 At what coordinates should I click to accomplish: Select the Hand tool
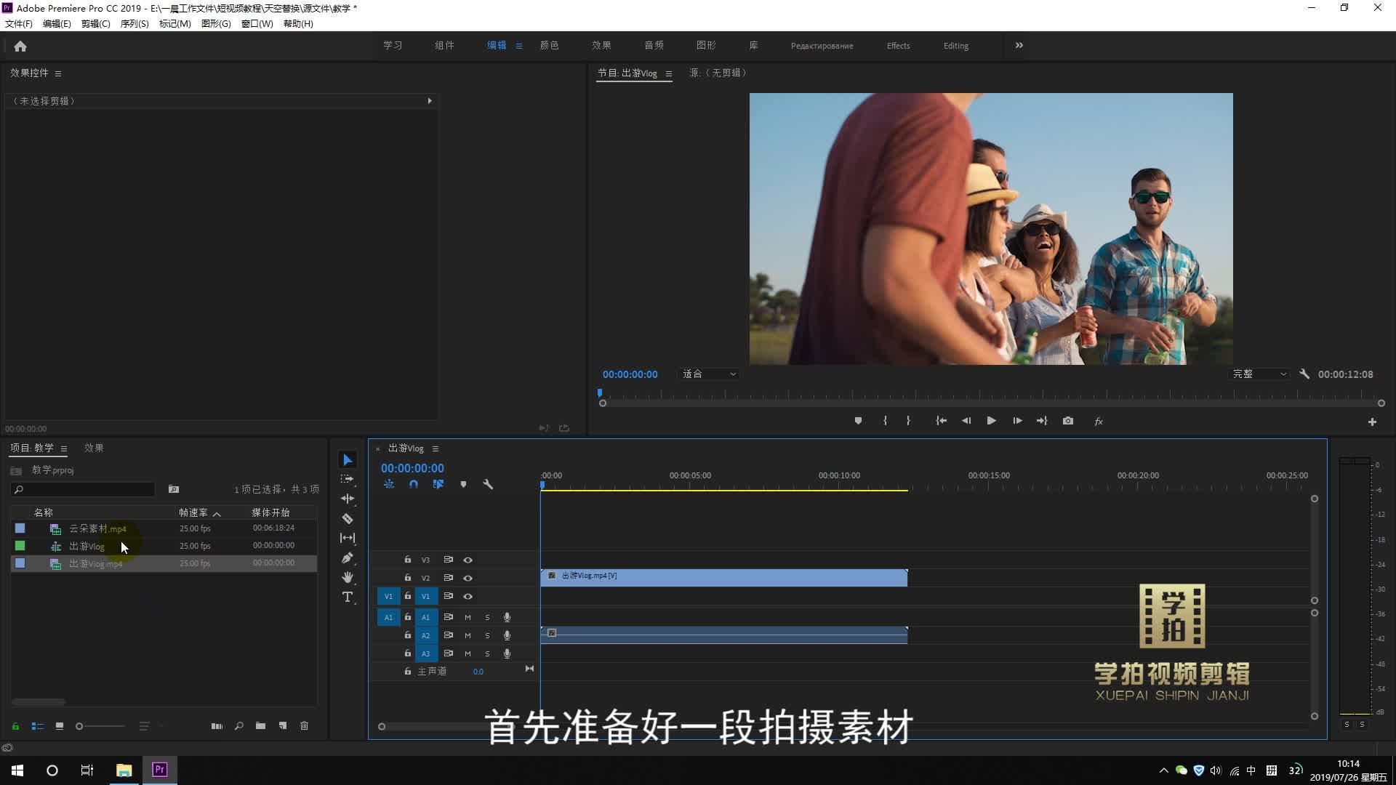(348, 577)
